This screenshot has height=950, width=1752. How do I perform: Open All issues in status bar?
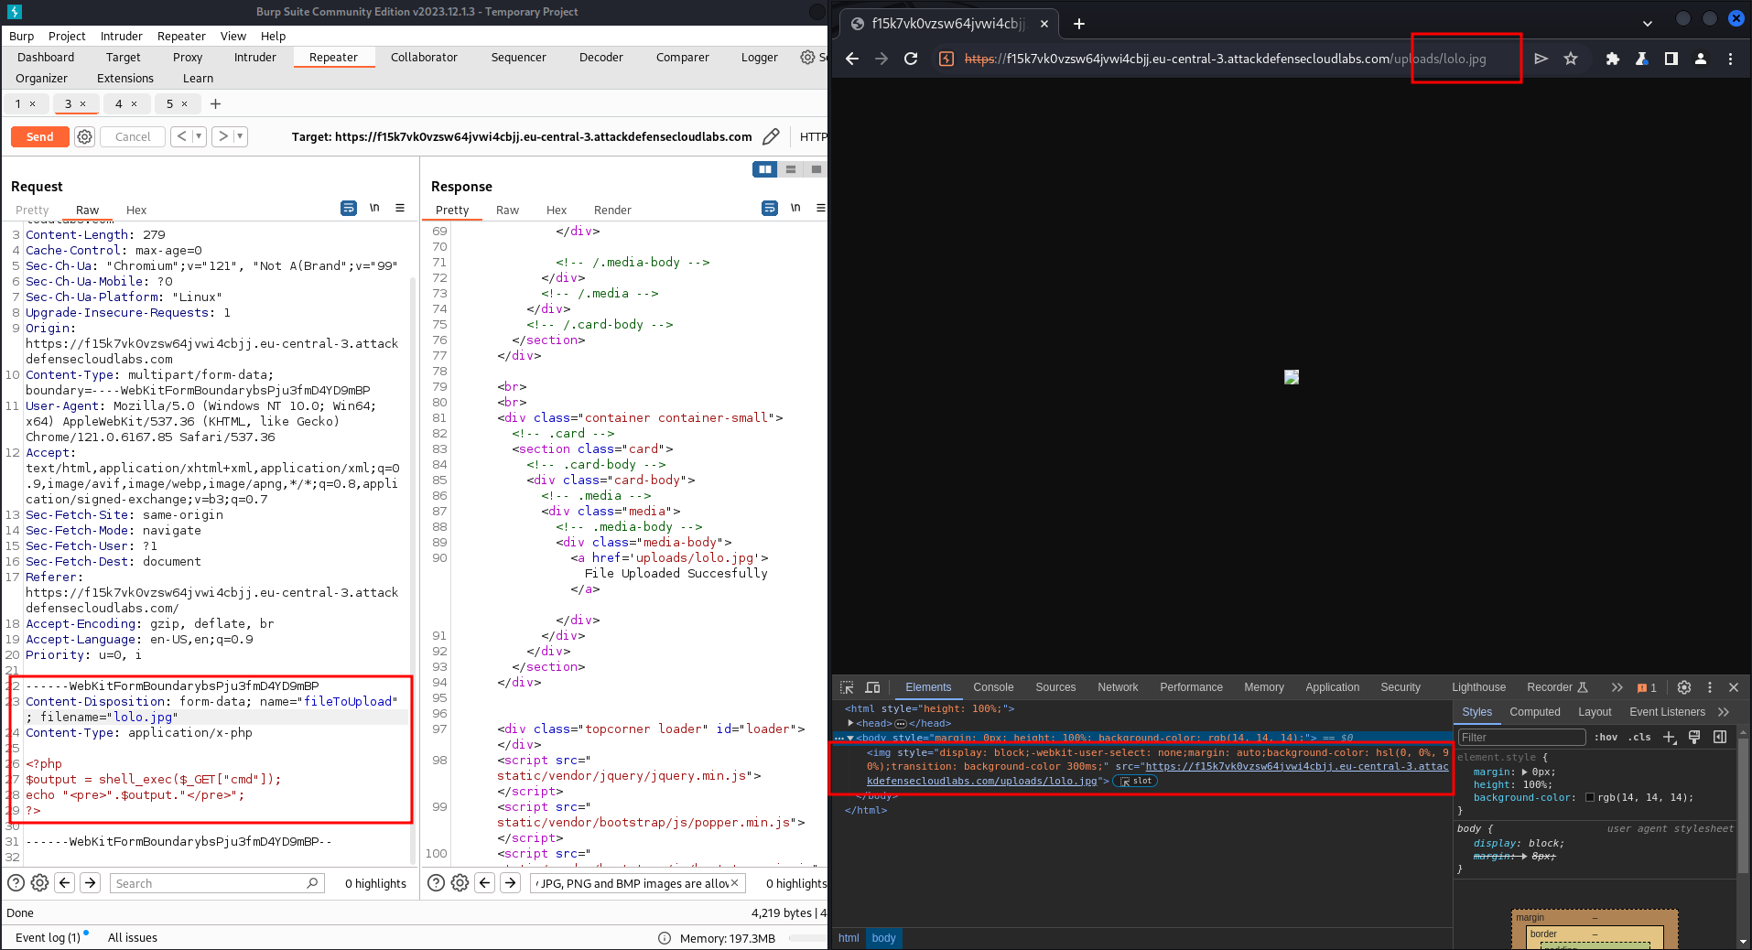coord(133,937)
